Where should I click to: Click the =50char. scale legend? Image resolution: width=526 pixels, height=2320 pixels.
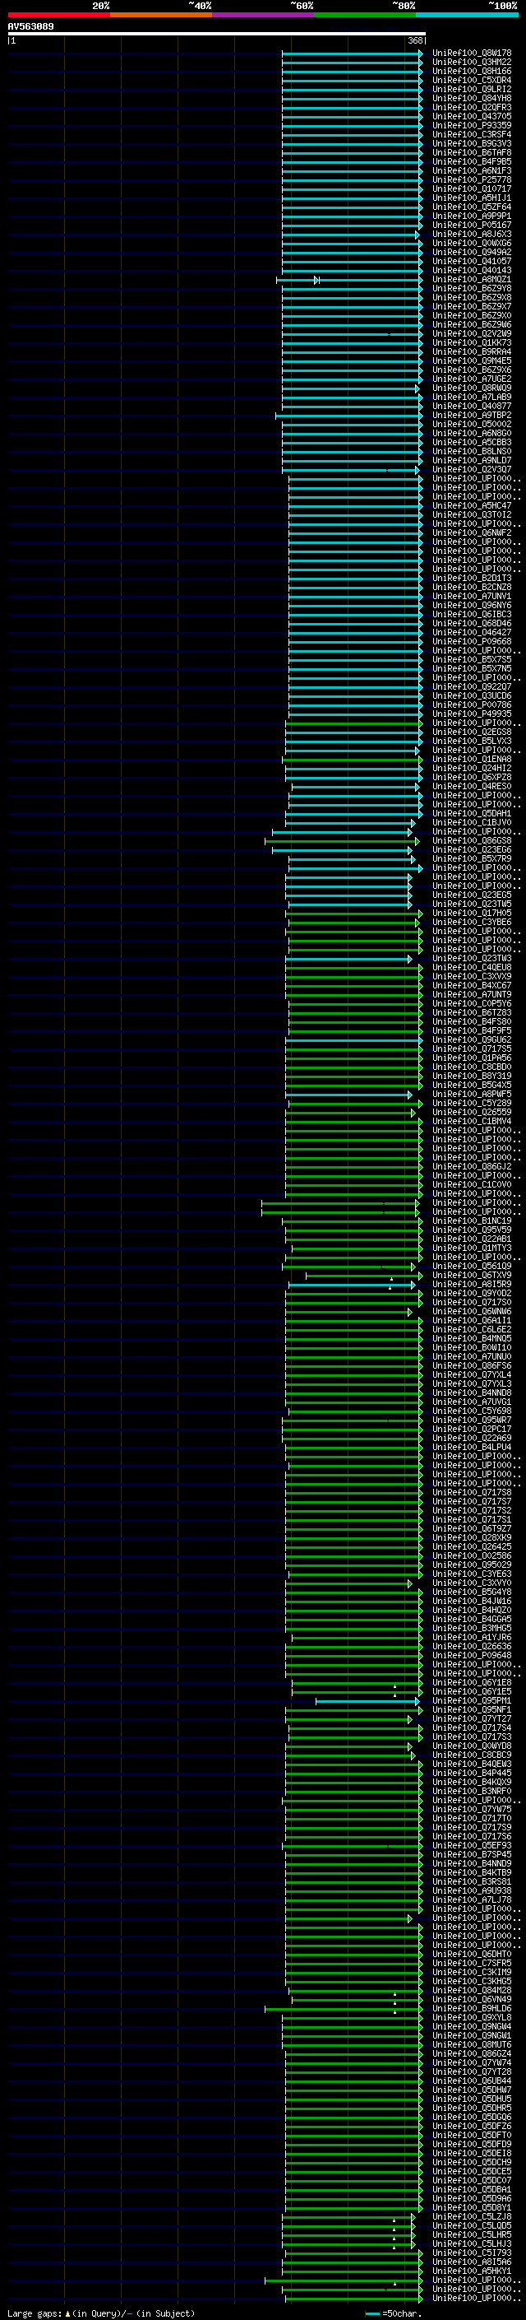(x=394, y=2313)
